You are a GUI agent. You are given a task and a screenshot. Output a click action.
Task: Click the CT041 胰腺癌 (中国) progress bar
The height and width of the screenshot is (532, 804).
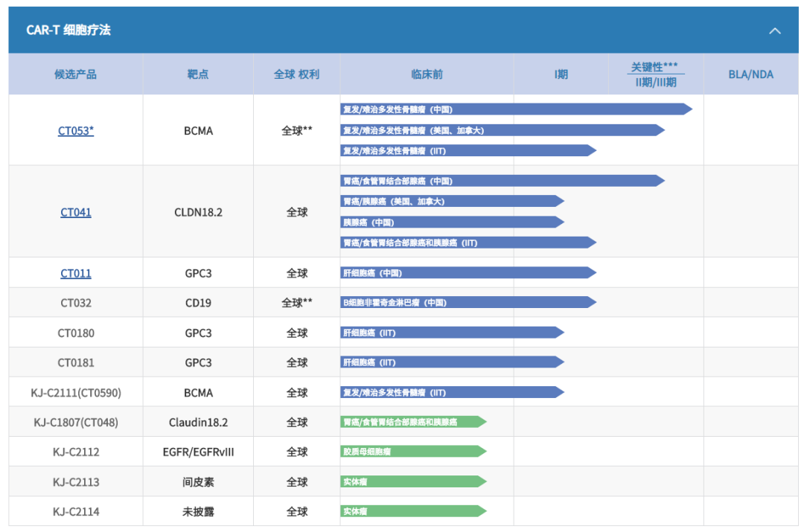(x=450, y=222)
